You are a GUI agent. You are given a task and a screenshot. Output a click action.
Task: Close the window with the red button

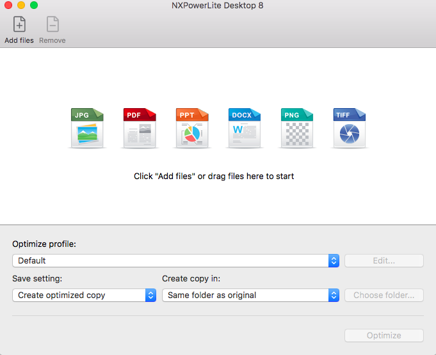[8, 5]
